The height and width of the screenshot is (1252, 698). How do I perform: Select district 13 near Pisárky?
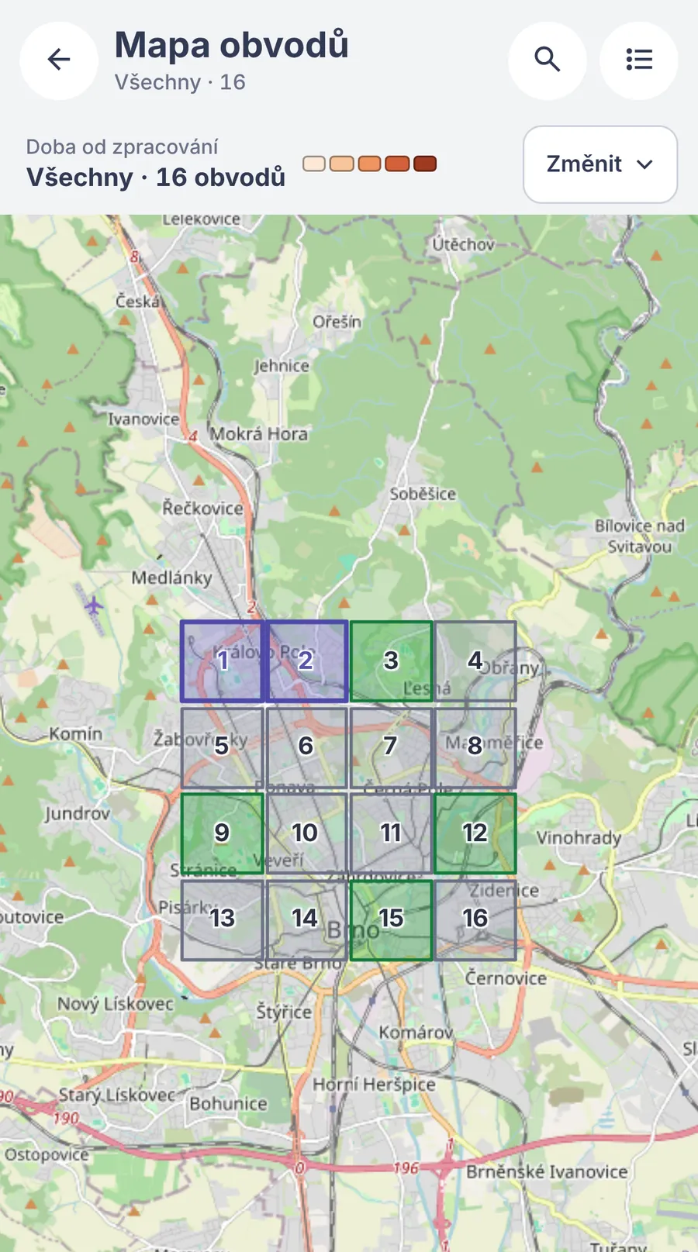pos(223,919)
